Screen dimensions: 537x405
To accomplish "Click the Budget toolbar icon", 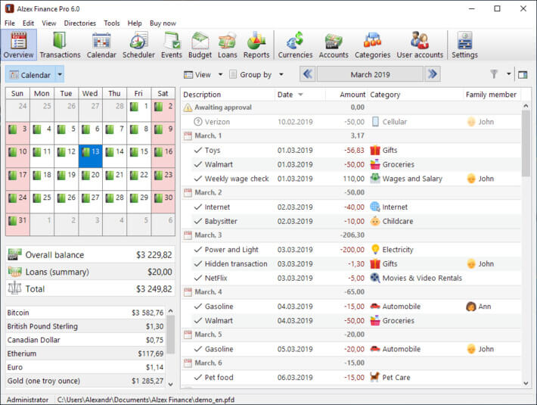I will point(200,45).
